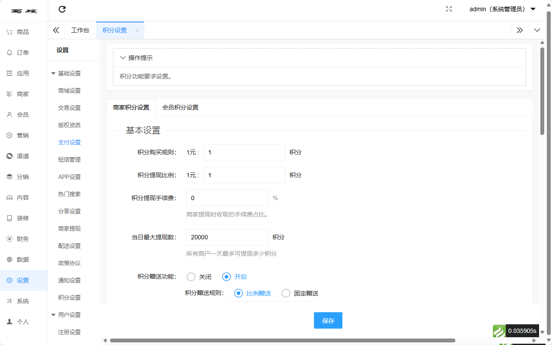
Task: Select the 开启 option for points gifting
Action: click(226, 276)
